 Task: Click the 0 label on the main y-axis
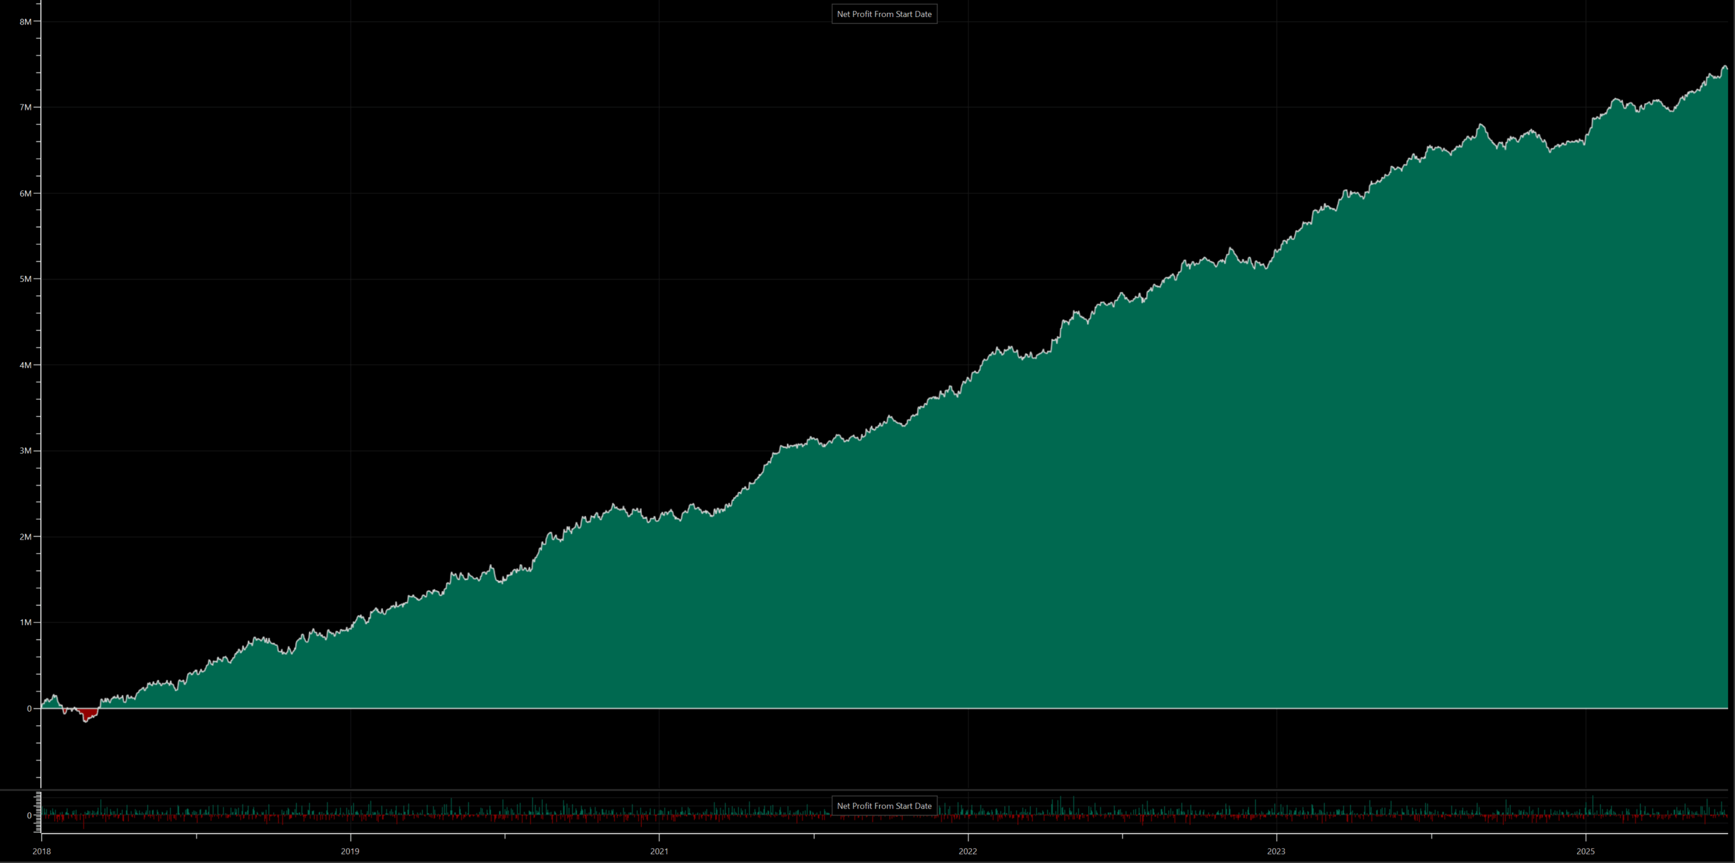(29, 708)
